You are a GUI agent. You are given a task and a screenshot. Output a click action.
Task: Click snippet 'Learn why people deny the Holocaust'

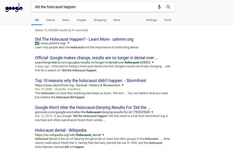tap(87, 47)
